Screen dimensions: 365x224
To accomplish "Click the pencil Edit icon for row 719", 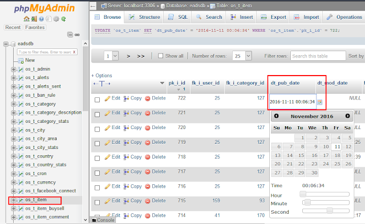I will point(107,143).
